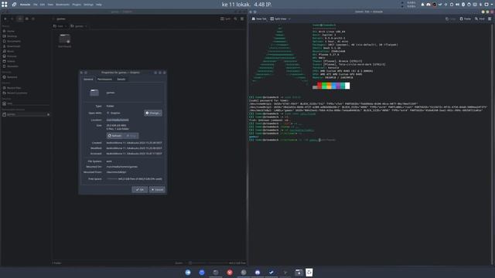The height and width of the screenshot is (278, 495).
Task: Click New Tab in the Konsole toolbar
Action: [x=259, y=19]
